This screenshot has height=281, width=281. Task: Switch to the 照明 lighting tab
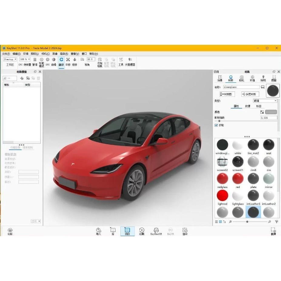(263, 79)
